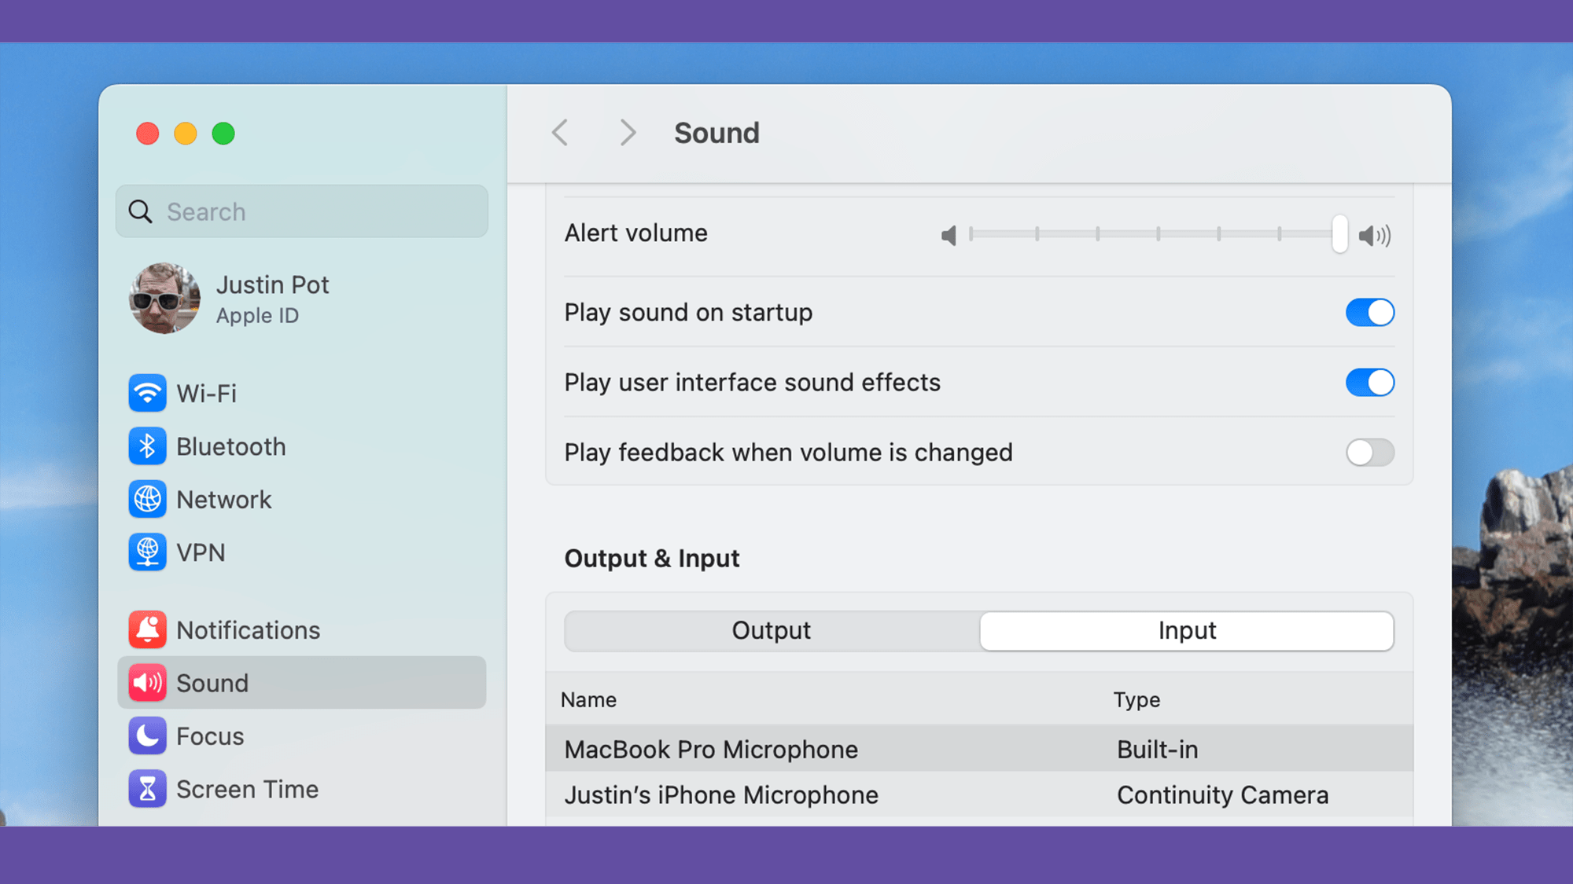The width and height of the screenshot is (1573, 884).
Task: Select the Input tab
Action: click(1186, 631)
